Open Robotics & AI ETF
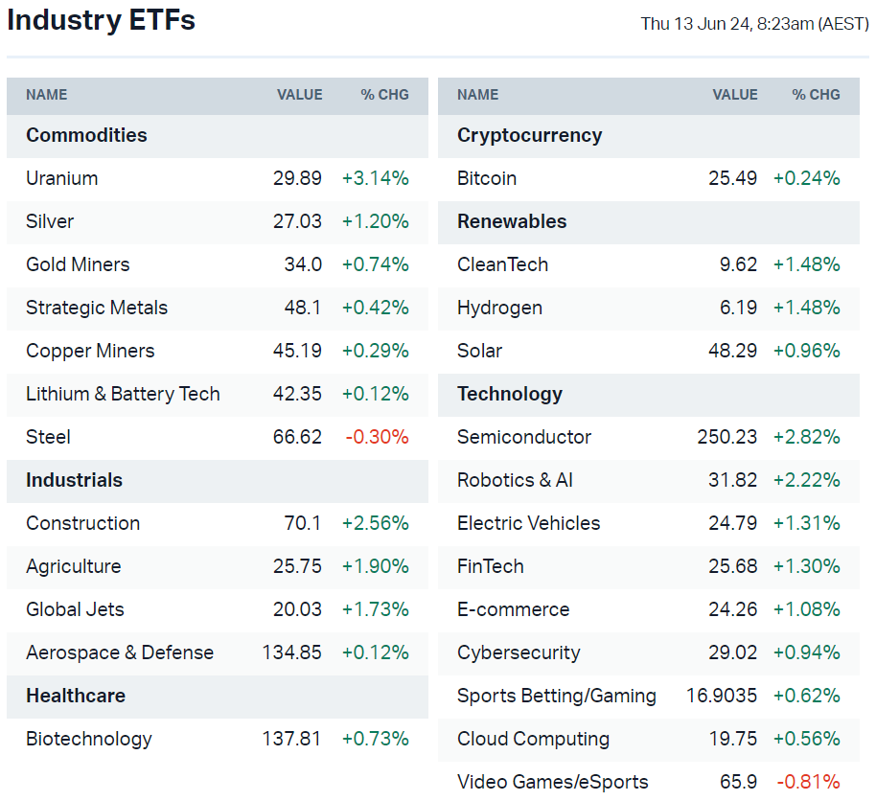This screenshot has height=801, width=876. (x=515, y=480)
